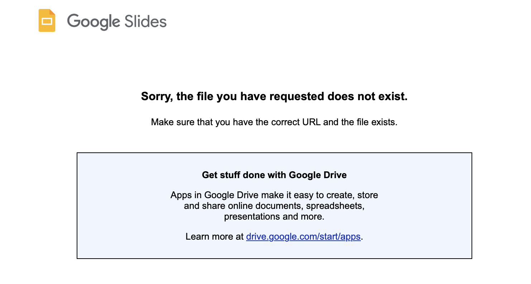Click the "presentations and more" line

274,216
